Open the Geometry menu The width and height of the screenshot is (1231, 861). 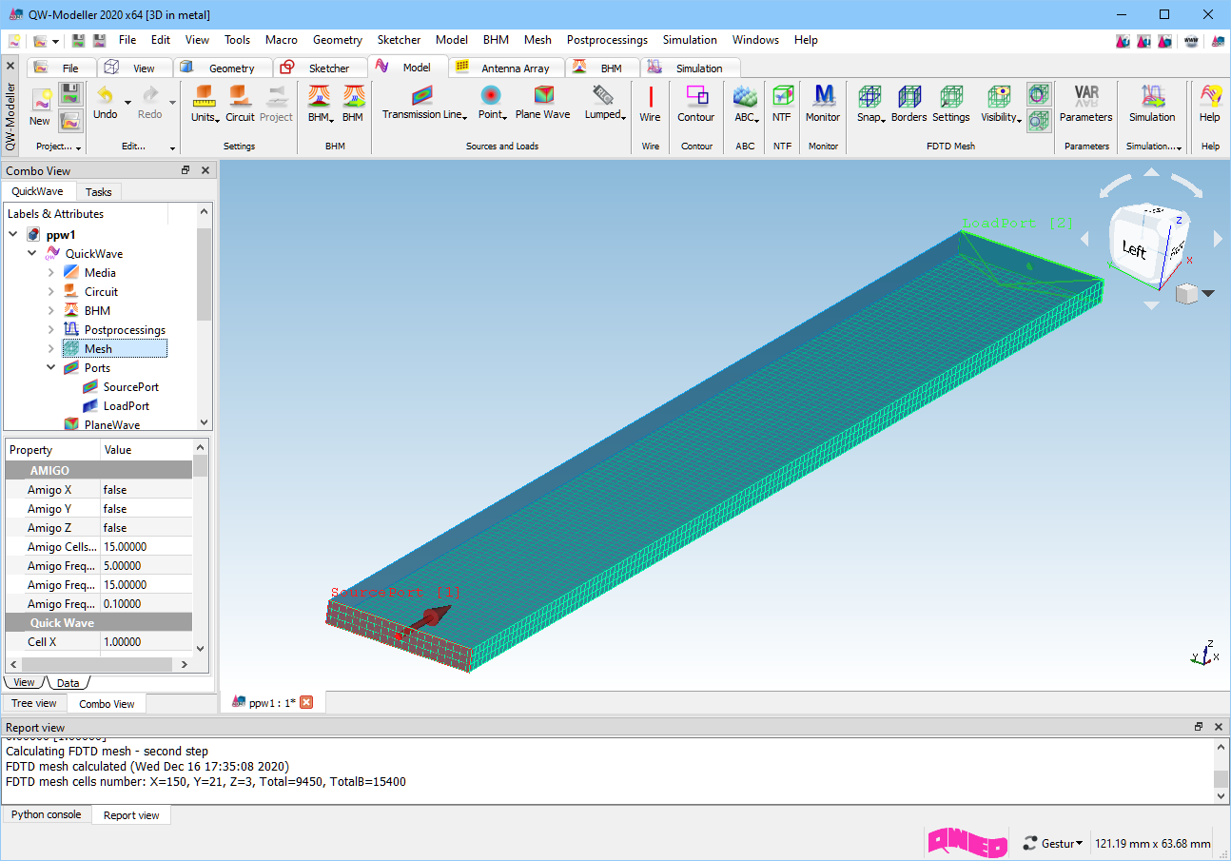pyautogui.click(x=338, y=40)
